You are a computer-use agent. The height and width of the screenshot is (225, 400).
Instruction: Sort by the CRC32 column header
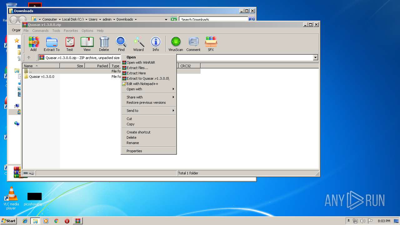189,66
